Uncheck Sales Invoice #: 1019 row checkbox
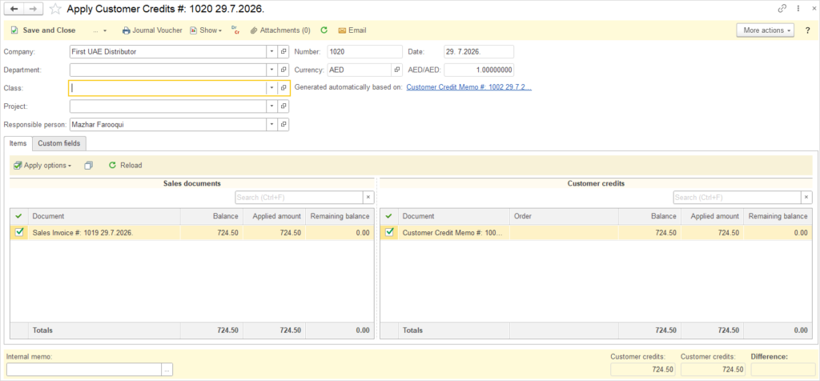The image size is (820, 381). coord(19,233)
